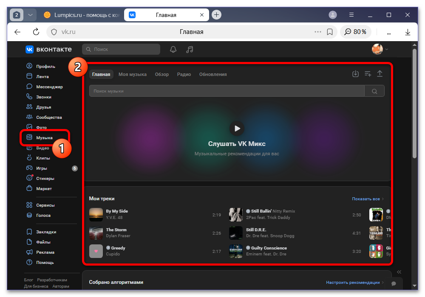This screenshot has height=297, width=425.
Task: Open the address bar three-dots menu
Action: pyautogui.click(x=317, y=32)
